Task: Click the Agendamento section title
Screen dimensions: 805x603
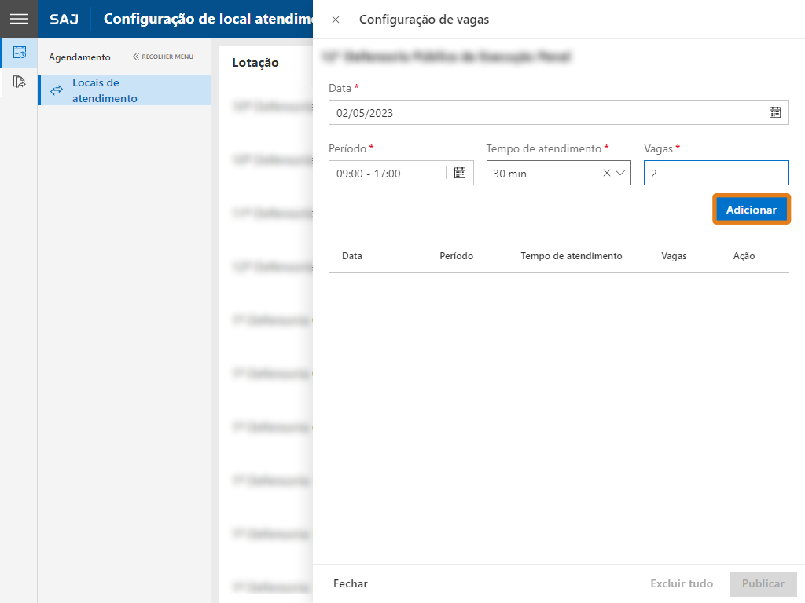Action: point(79,57)
